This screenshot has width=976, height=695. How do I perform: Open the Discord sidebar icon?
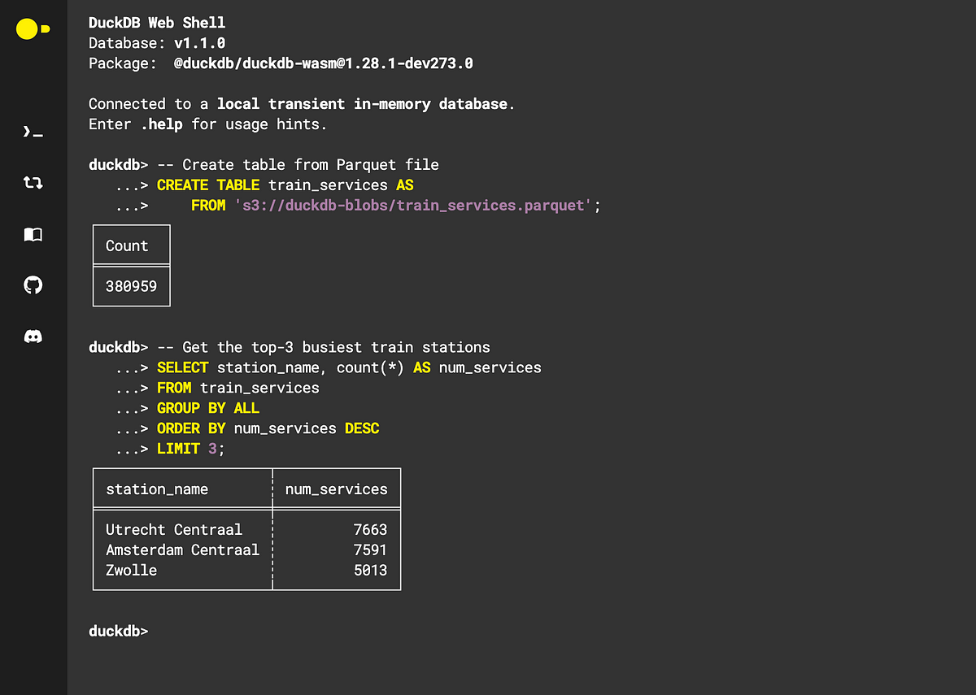33,337
